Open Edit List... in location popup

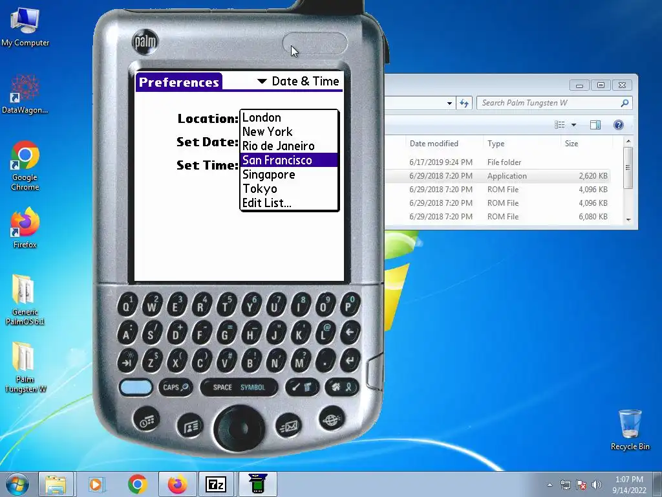[289, 203]
